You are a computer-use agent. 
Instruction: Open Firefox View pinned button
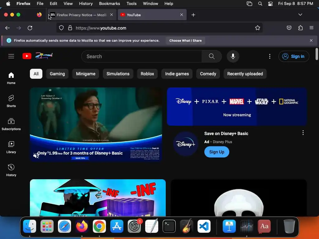coord(39,15)
